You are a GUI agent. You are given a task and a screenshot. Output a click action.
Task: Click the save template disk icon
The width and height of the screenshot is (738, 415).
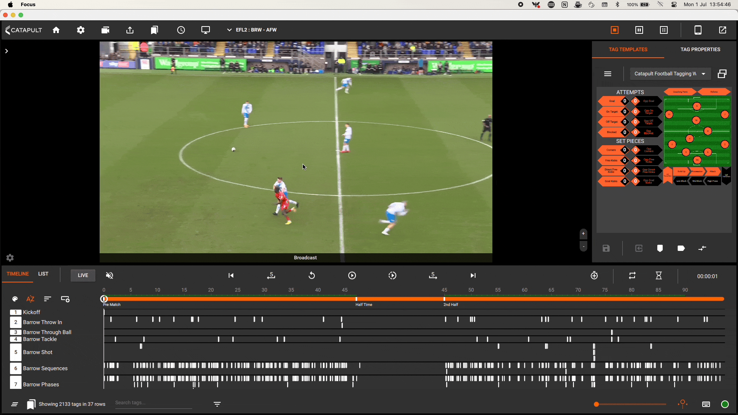606,248
